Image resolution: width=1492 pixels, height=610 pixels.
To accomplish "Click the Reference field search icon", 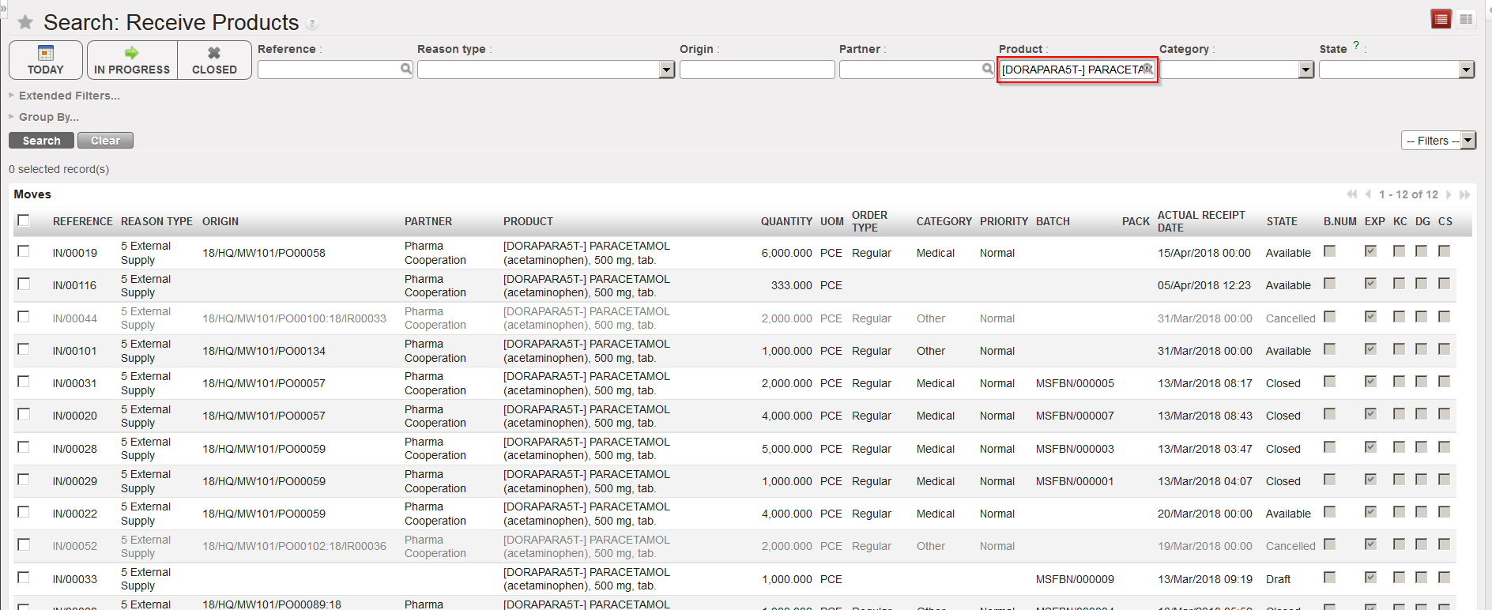I will tap(405, 70).
